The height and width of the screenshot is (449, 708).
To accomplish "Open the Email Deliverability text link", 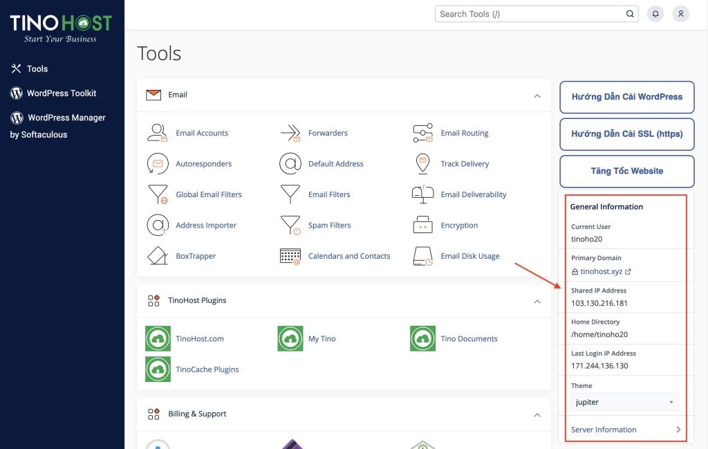I will pyautogui.click(x=473, y=194).
